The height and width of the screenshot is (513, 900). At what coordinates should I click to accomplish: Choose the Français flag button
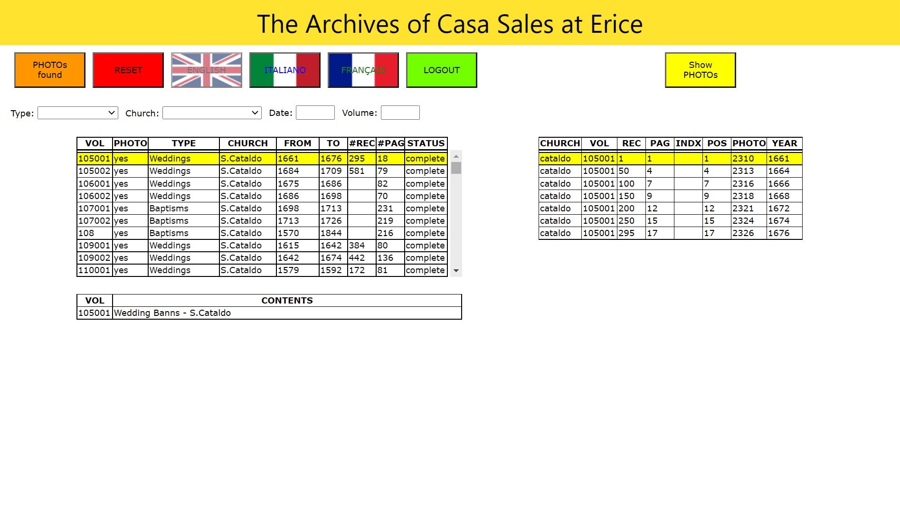tap(363, 70)
